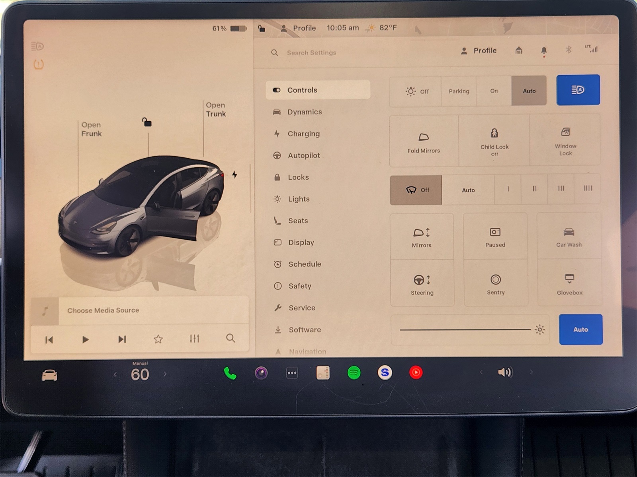The height and width of the screenshot is (477, 637).
Task: Set wipers to speed IIII
Action: point(588,188)
